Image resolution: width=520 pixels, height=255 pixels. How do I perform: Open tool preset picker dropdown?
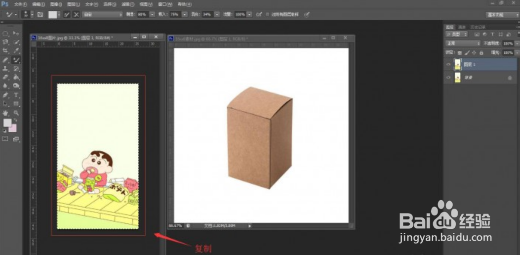coord(16,15)
